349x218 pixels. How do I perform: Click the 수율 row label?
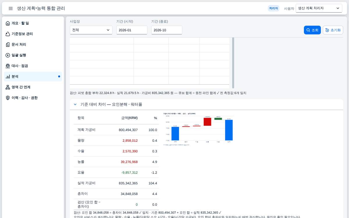(81, 151)
